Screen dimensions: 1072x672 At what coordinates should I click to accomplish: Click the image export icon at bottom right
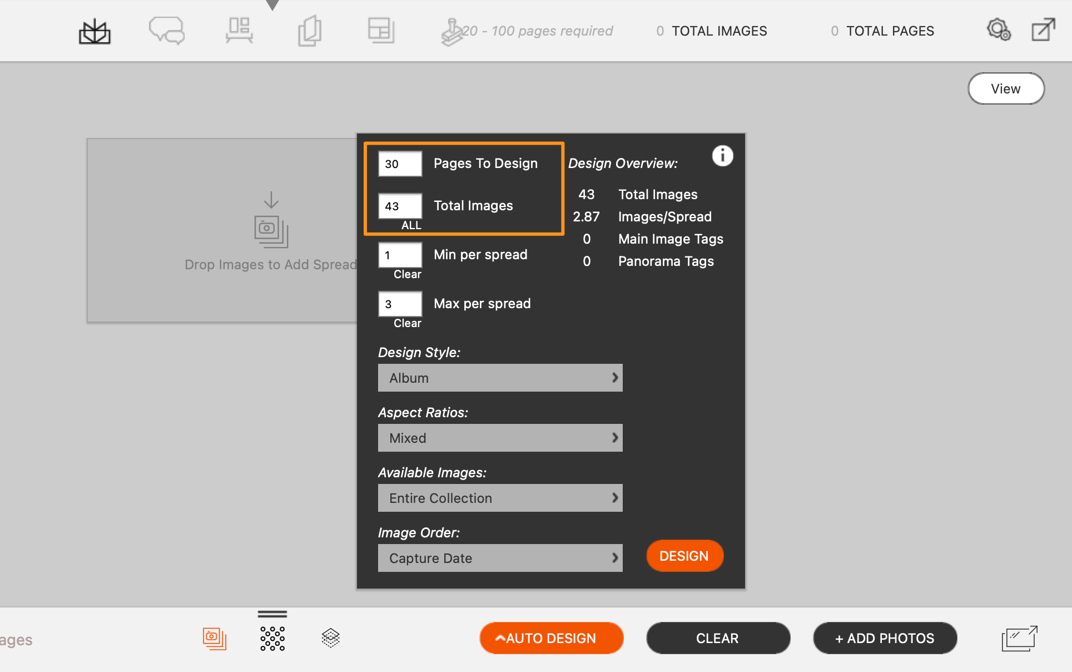point(1020,638)
